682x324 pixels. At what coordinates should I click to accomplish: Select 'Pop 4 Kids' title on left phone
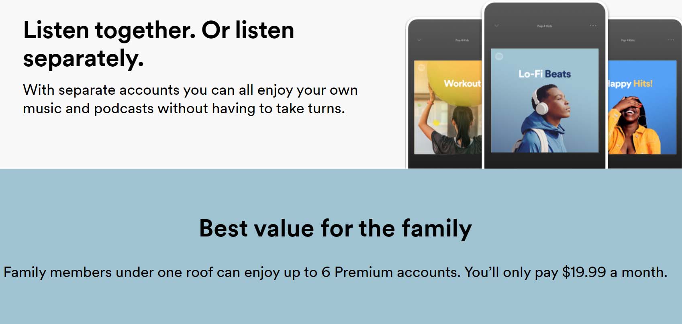coord(462,40)
